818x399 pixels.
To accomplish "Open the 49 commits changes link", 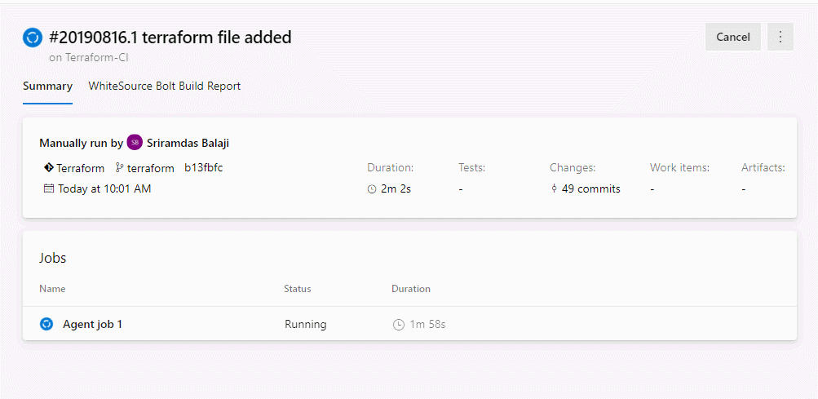I will coord(591,189).
